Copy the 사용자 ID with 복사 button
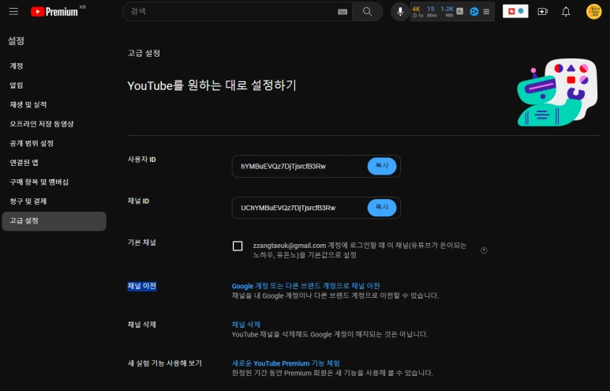The image size is (610, 391). pyautogui.click(x=382, y=167)
